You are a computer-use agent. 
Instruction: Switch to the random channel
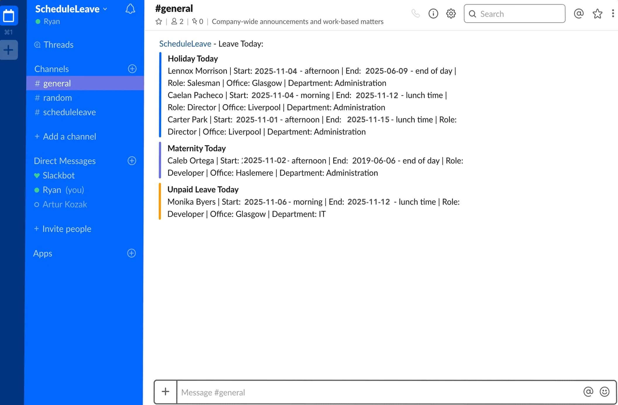57,98
